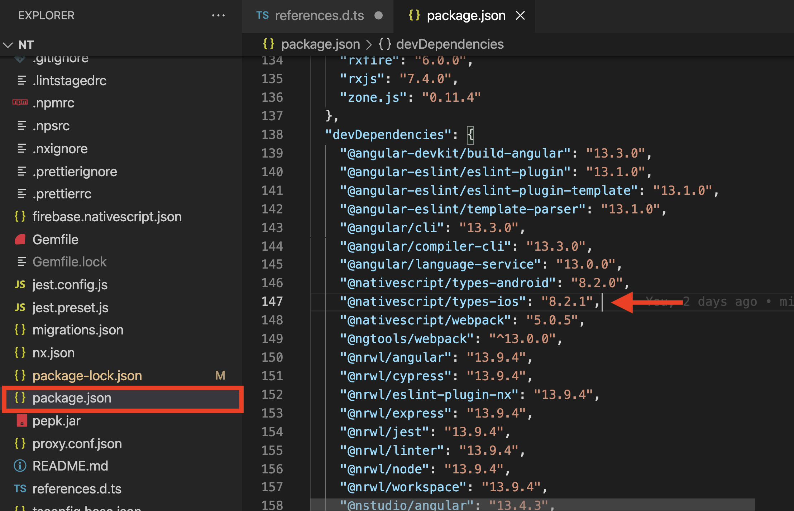
Task: Click the EXPLORER panel title
Action: tap(46, 15)
